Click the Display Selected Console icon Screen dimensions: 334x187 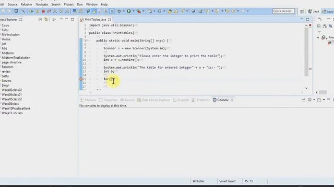click(x=309, y=100)
